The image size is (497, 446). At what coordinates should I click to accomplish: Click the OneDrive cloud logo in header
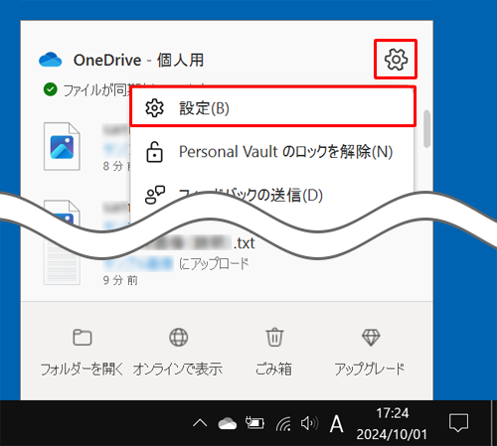[51, 60]
